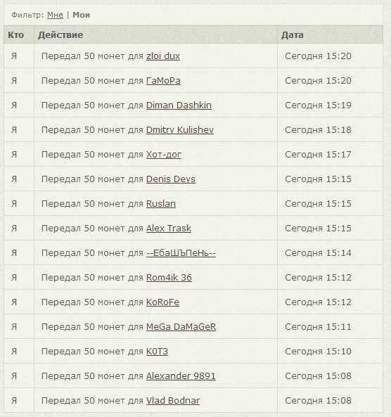Click the date Сегодня 15:19
The width and height of the screenshot is (391, 417).
[318, 105]
